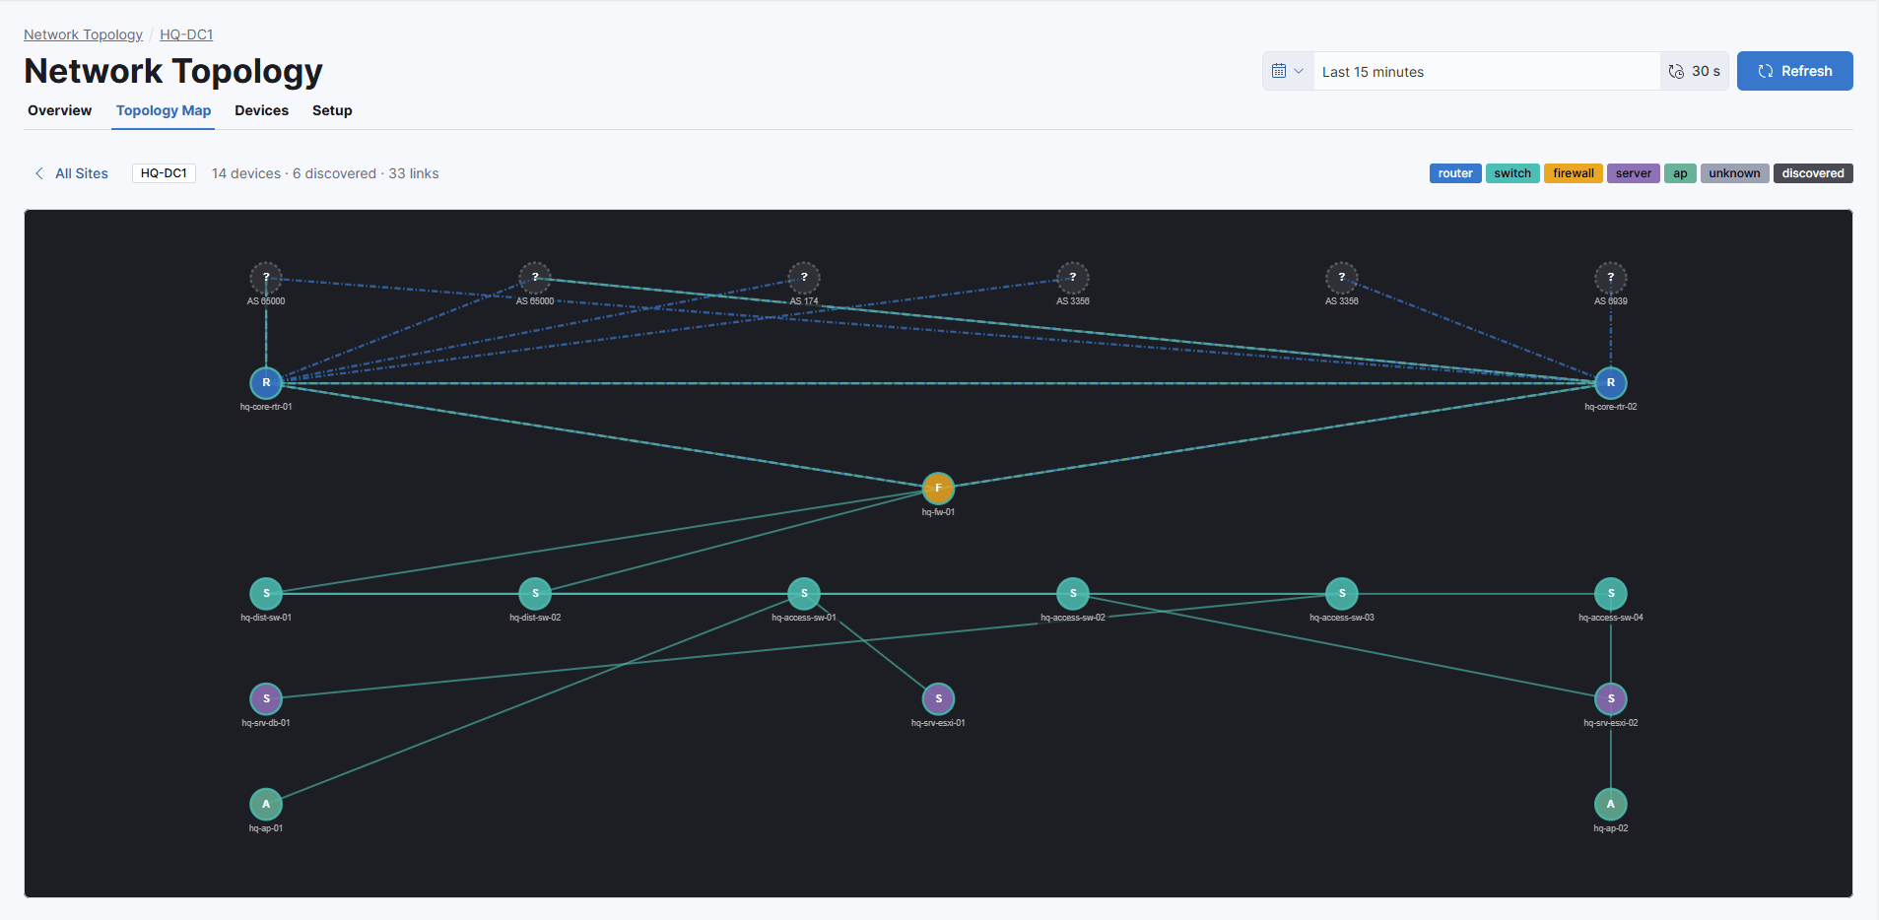Image resolution: width=1879 pixels, height=920 pixels.
Task: Switch to the Overview tab
Action: pos(60,110)
